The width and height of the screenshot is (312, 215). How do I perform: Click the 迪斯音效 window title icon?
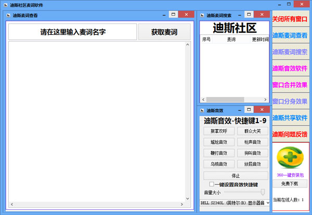click(202, 111)
